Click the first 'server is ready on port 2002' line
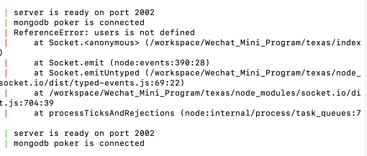The height and width of the screenshot is (156, 367). tap(84, 12)
